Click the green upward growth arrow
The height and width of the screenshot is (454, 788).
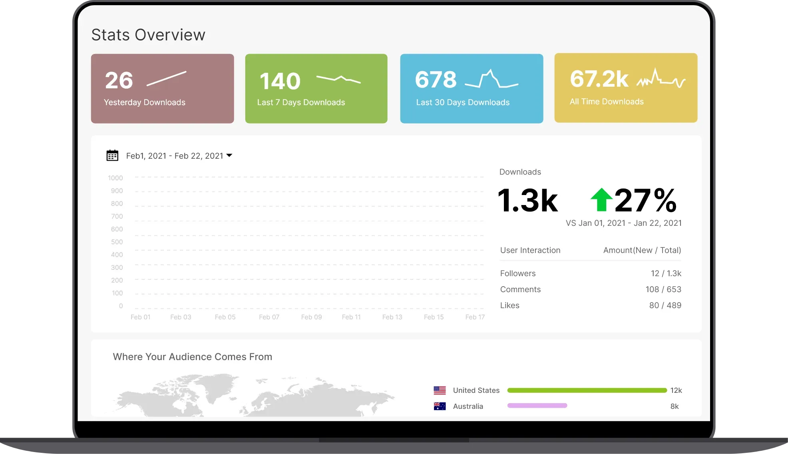click(601, 200)
